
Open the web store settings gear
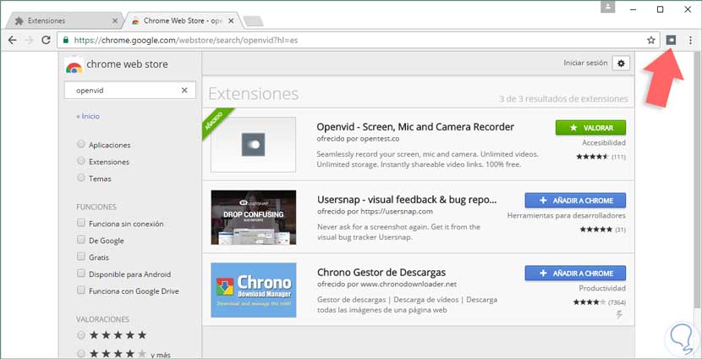[x=621, y=64]
